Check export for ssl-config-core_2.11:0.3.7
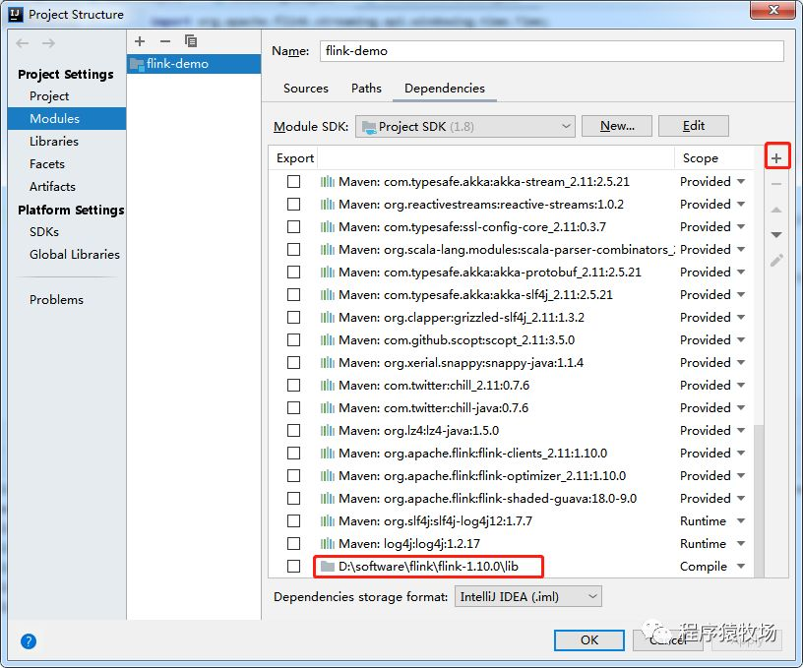 pyautogui.click(x=293, y=226)
